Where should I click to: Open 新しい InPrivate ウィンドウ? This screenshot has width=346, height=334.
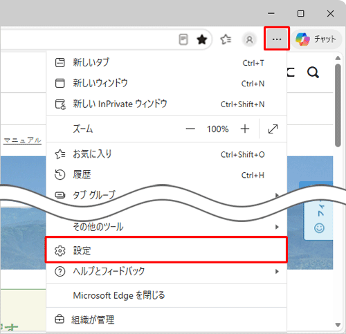(x=166, y=104)
